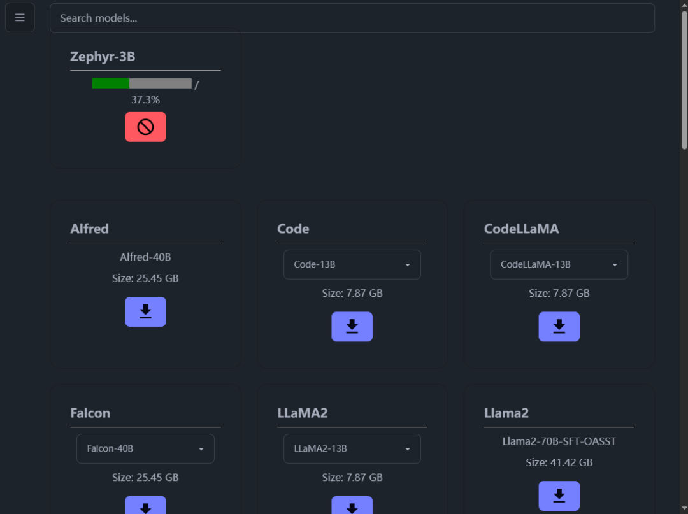
Task: Open the LLaMA2-13B version dropdown
Action: [x=352, y=448]
